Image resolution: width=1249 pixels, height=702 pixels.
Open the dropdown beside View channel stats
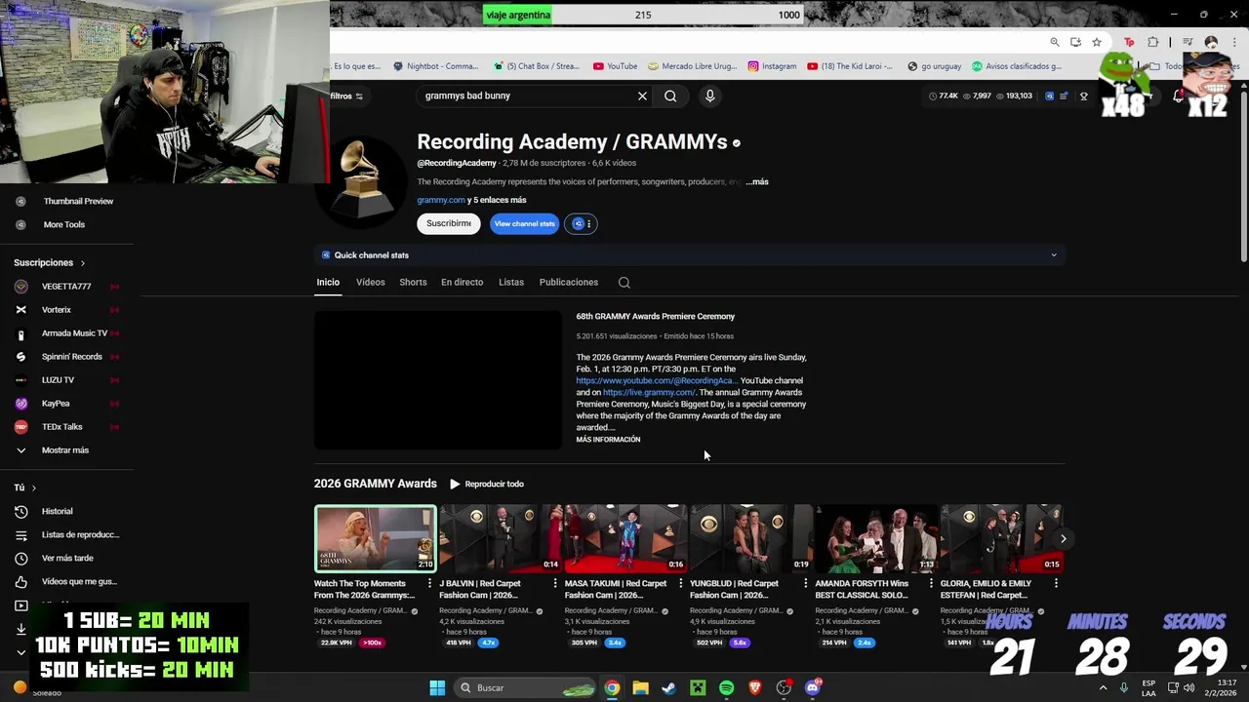click(x=581, y=223)
